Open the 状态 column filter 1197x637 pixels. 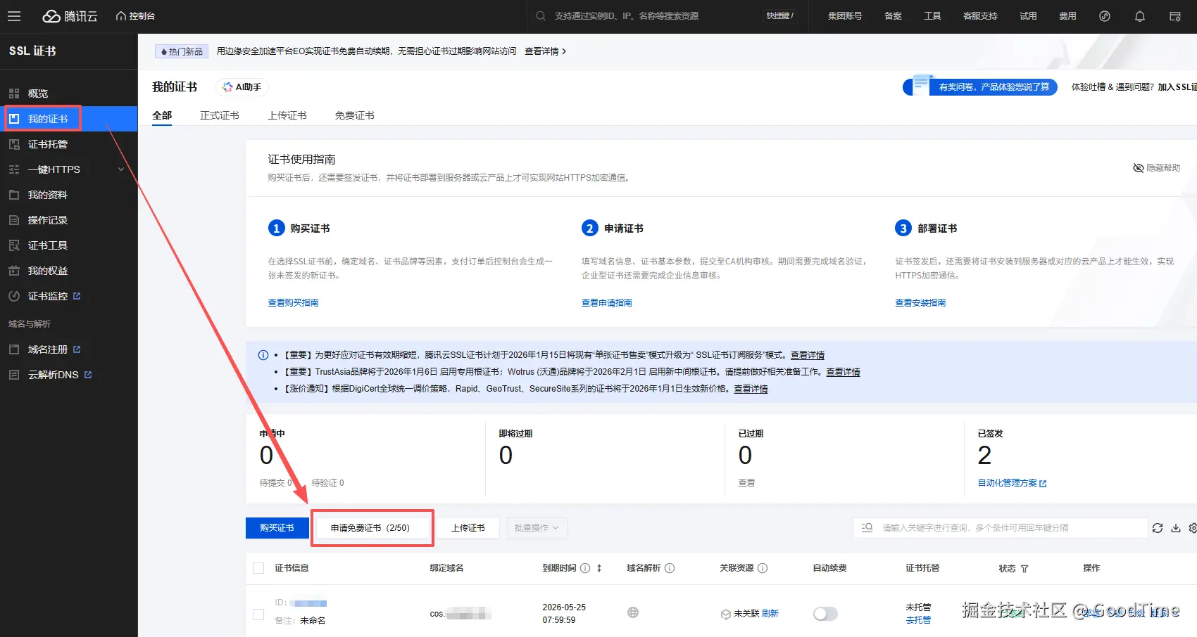click(x=1024, y=569)
